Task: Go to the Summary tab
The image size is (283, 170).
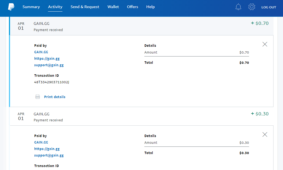Action: [x=31, y=7]
